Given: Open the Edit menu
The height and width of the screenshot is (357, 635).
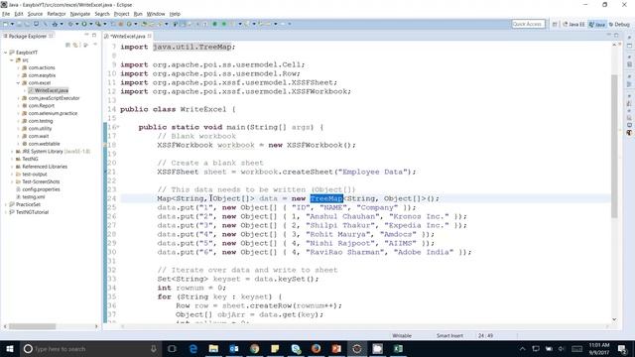Looking at the screenshot, I should [19, 14].
